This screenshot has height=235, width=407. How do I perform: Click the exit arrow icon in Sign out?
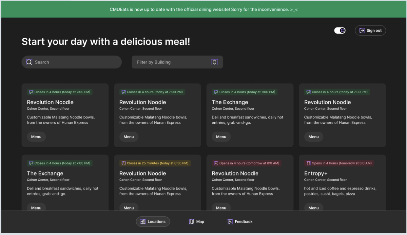362,30
